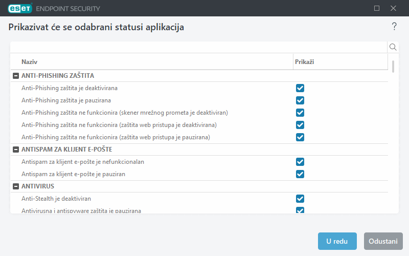Uncheck "Anti-Phishing zaštita je deaktivirana" checkbox
Viewport: 409px width, 256px height.
tap(300, 88)
